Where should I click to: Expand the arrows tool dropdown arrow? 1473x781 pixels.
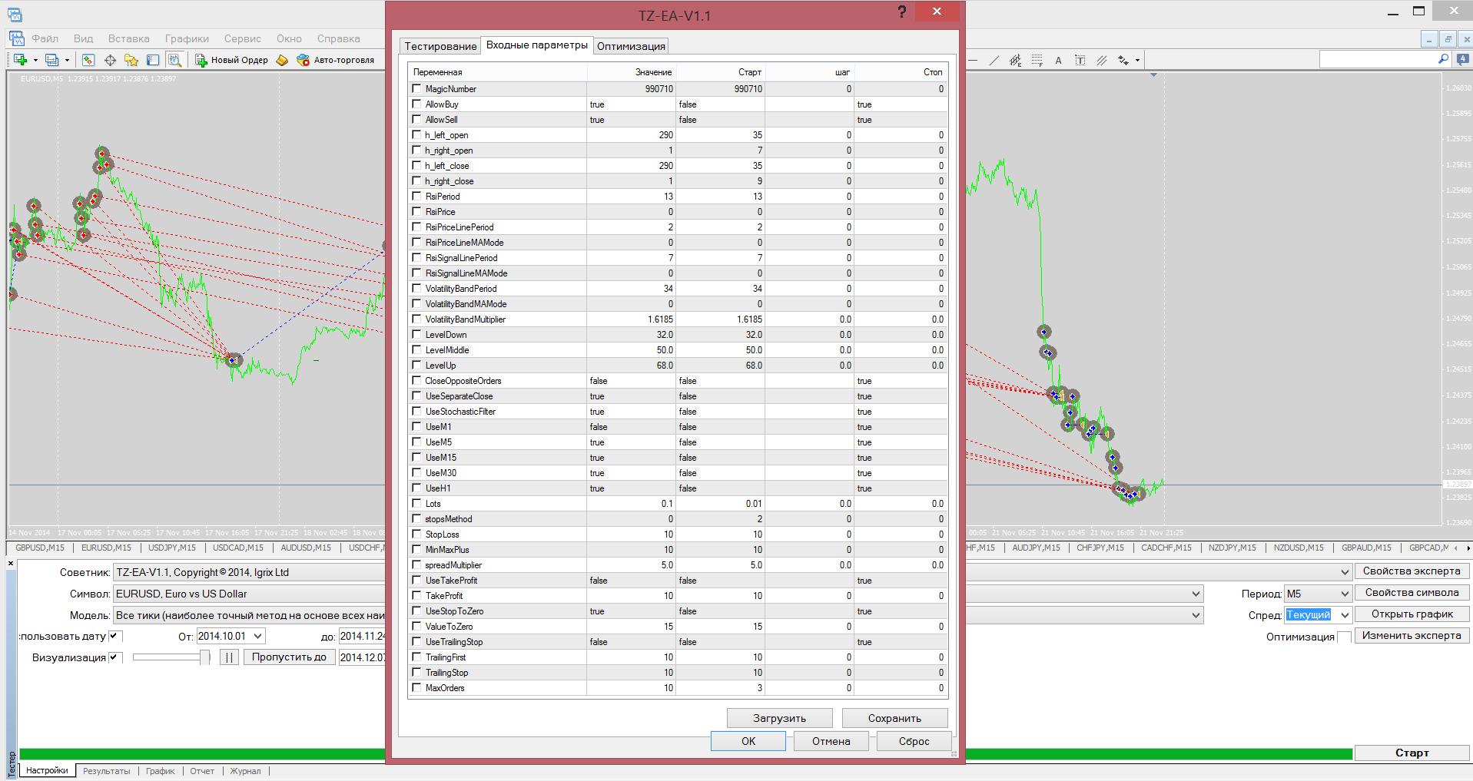coord(1137,60)
